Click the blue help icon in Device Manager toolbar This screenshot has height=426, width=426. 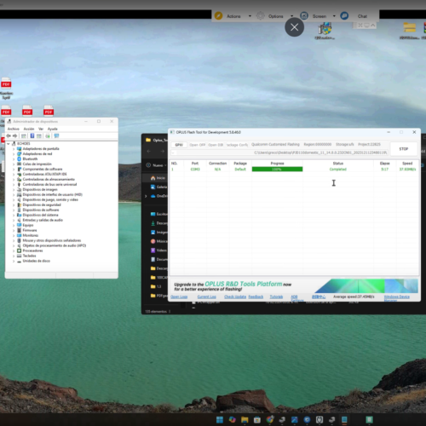(32, 136)
